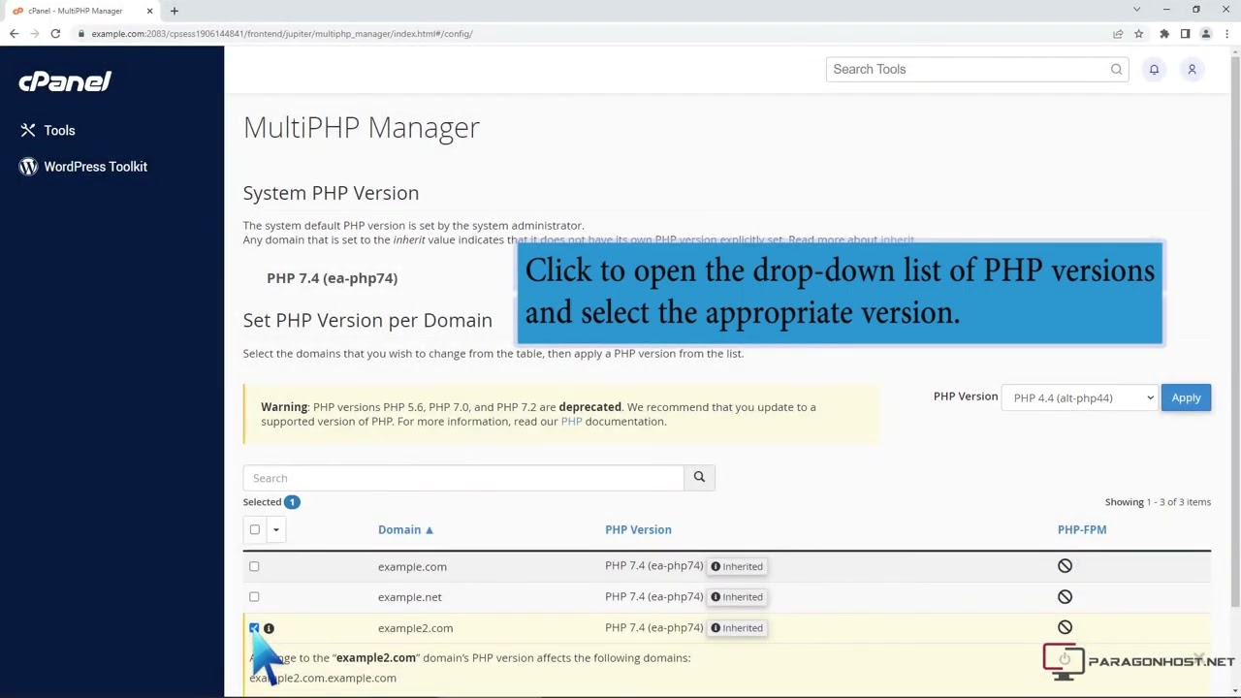Screen dimensions: 1241x698
Task: Open the user account icon
Action: pos(1192,69)
